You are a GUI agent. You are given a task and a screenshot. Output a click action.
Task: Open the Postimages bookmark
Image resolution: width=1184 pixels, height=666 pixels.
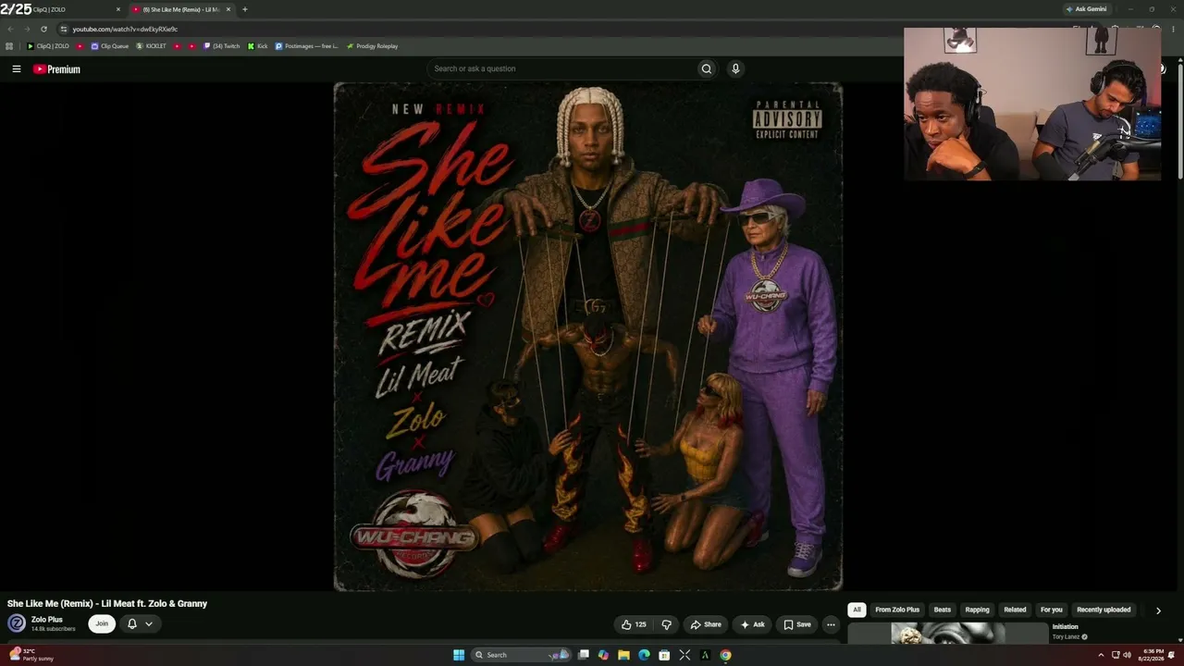click(306, 46)
